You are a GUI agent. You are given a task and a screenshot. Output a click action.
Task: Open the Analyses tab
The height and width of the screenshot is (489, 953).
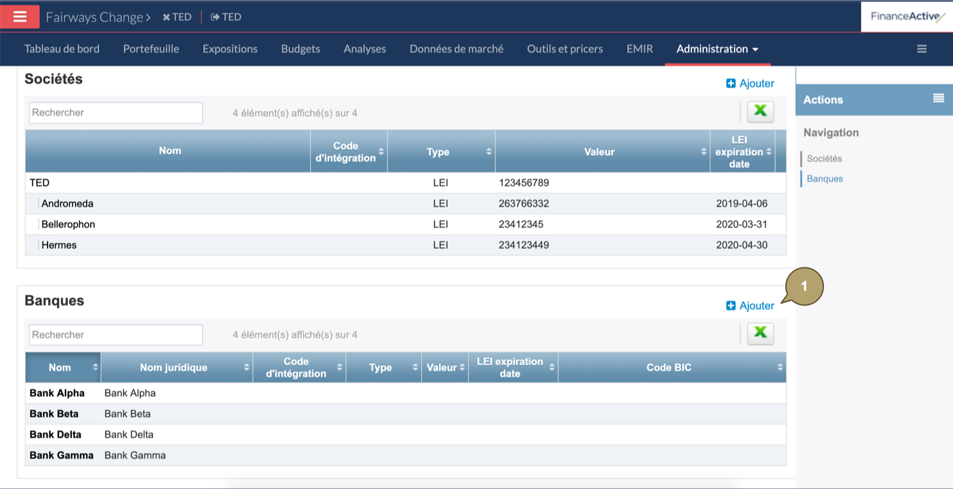click(x=365, y=49)
